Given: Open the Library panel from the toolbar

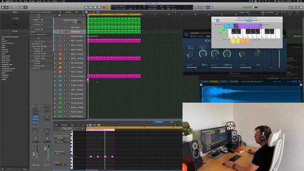Looking at the screenshot, I should pos(3,8).
